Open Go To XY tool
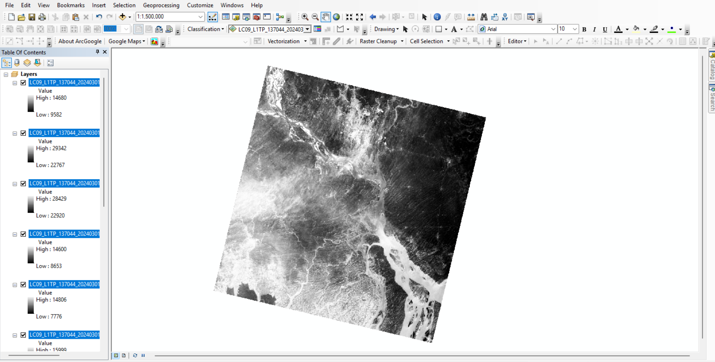 point(505,17)
